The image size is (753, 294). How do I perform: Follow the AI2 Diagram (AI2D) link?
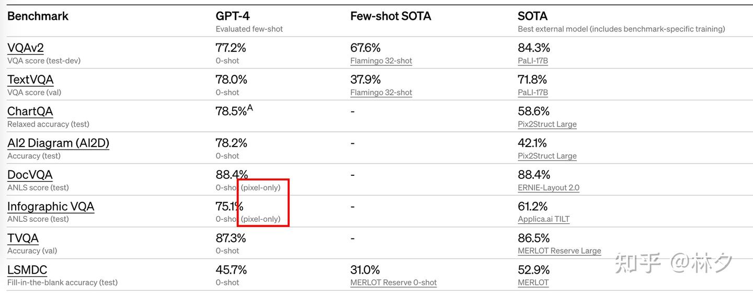(58, 143)
